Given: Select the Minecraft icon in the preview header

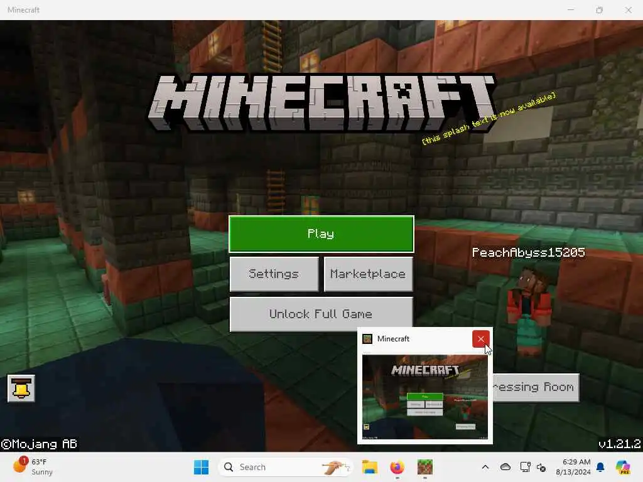Looking at the screenshot, I should (x=367, y=339).
